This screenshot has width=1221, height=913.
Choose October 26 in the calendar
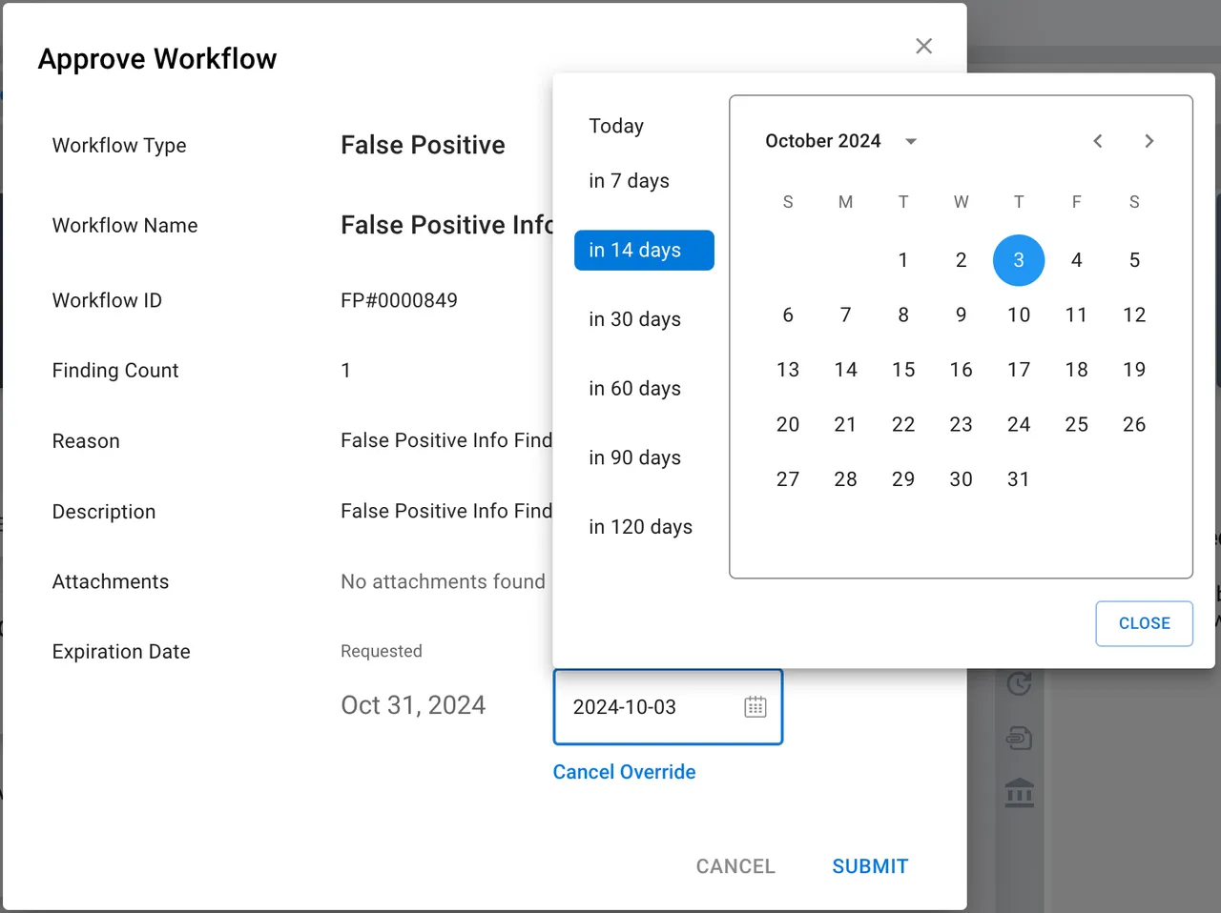(1134, 424)
